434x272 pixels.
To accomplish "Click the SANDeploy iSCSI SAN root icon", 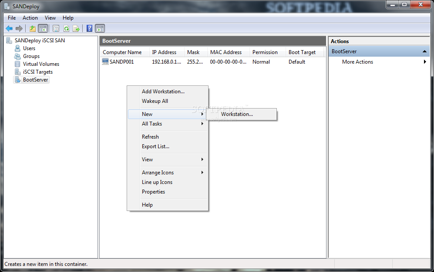I will tap(9, 41).
